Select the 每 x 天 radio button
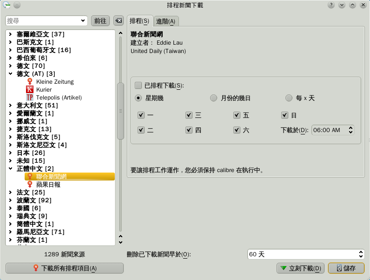This screenshot has height=280, width=370. coord(289,98)
